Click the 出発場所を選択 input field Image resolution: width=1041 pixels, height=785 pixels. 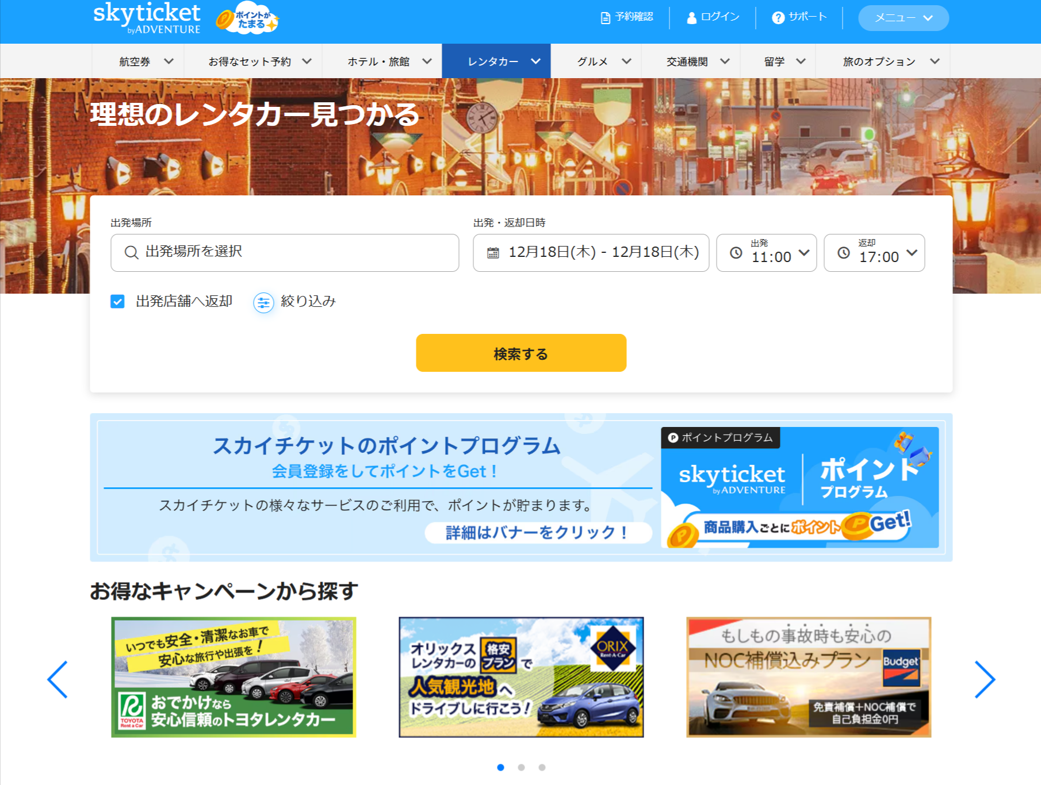pos(285,253)
